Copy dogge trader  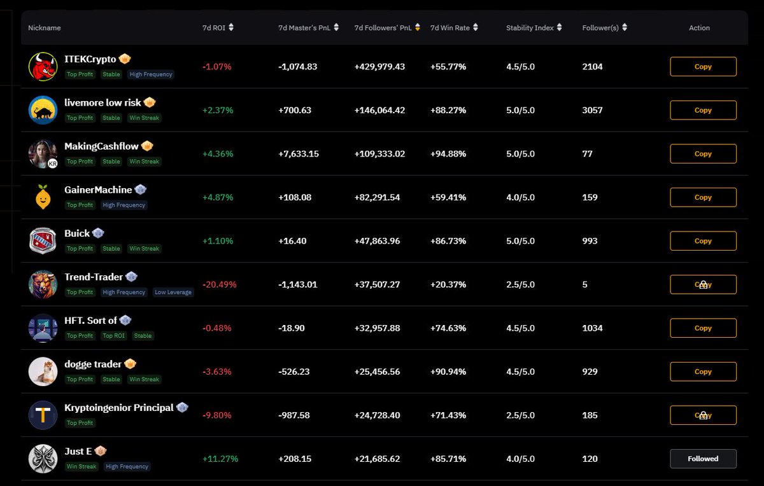pos(703,371)
